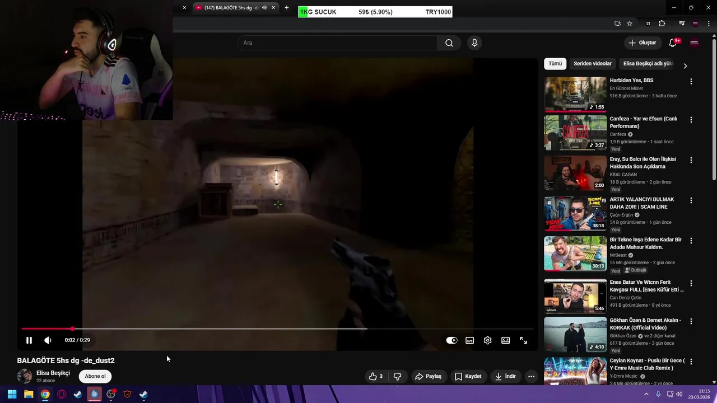Download the video via İndir

click(505, 376)
